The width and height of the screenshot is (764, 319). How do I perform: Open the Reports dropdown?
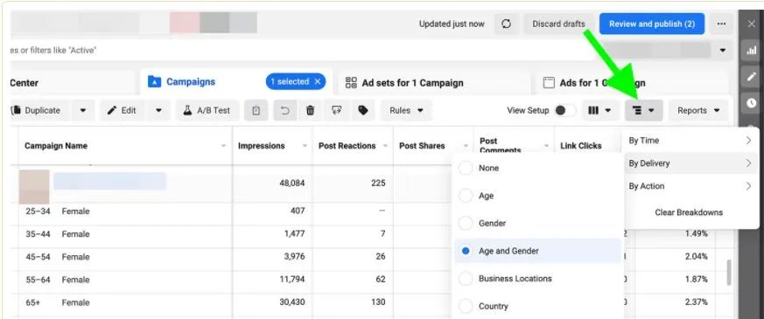coord(698,110)
